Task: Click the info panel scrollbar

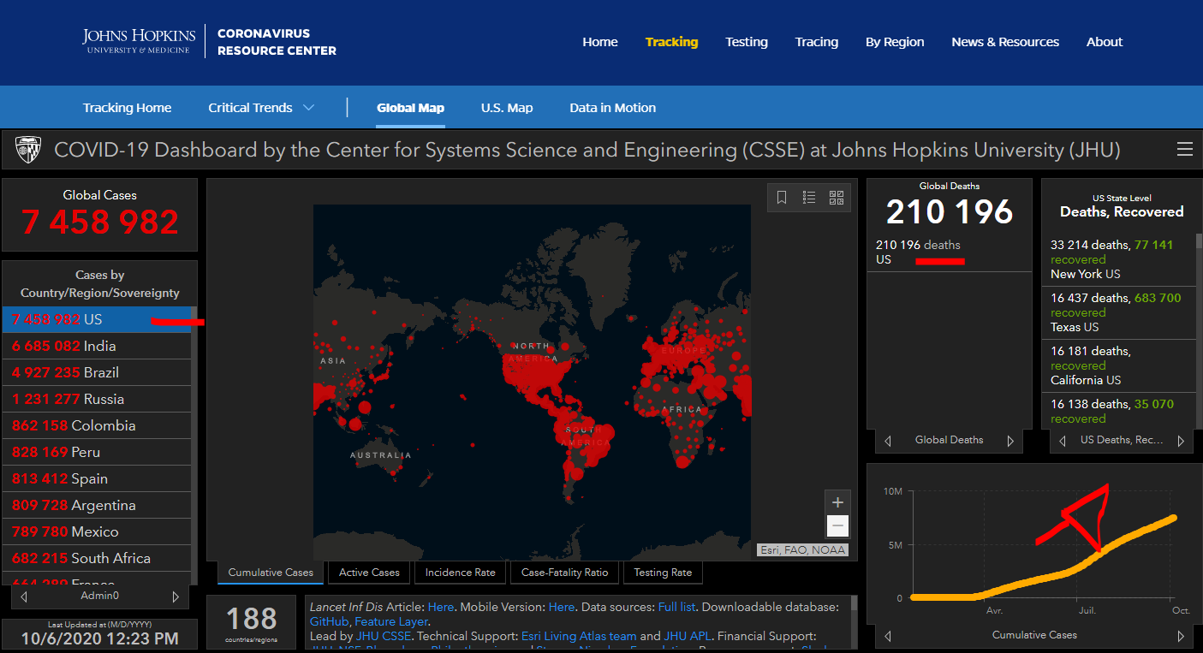Action: [x=853, y=604]
